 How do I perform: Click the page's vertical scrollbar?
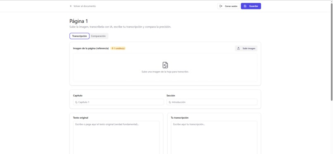(x=332, y=51)
